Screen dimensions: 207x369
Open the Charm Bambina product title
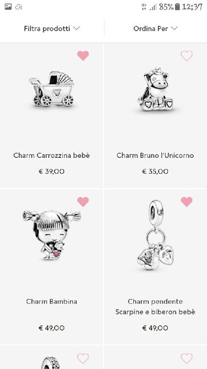tap(52, 301)
